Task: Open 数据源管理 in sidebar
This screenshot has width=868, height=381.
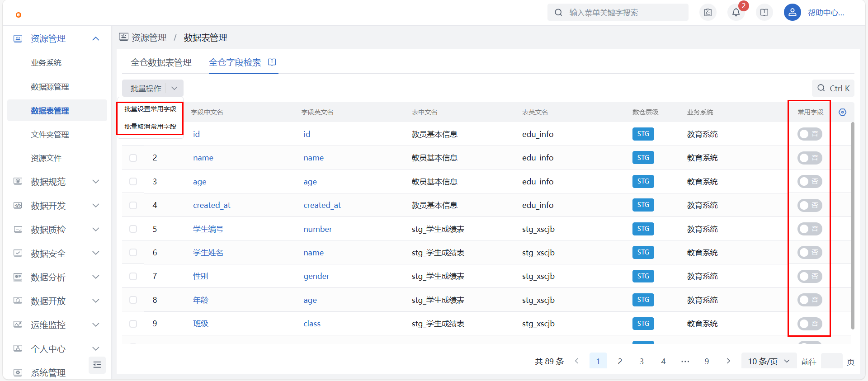Action: (x=50, y=87)
